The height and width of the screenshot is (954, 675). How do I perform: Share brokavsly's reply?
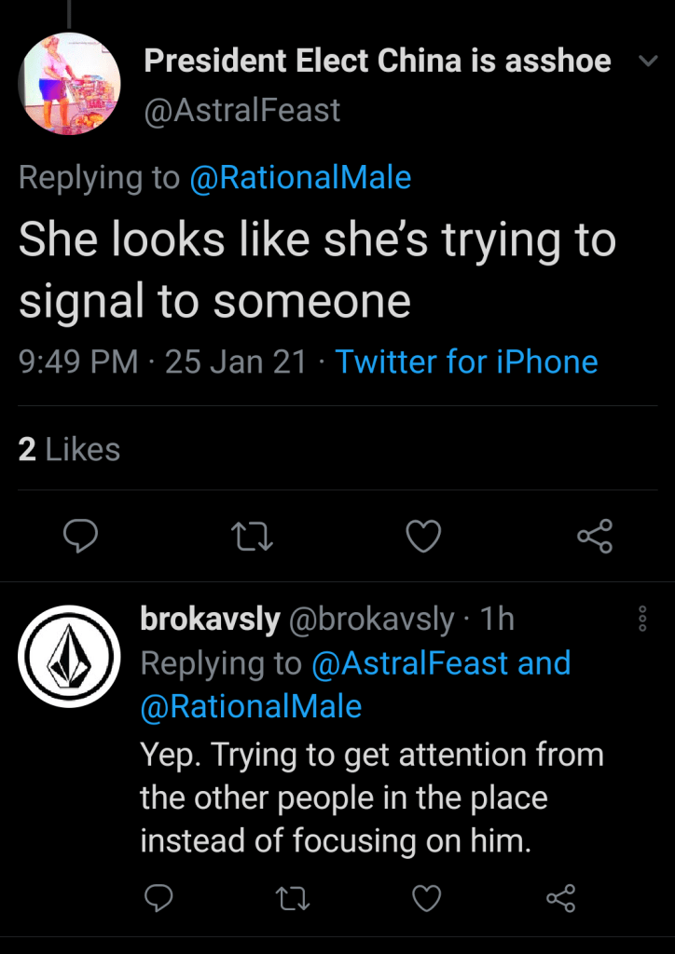pos(560,898)
